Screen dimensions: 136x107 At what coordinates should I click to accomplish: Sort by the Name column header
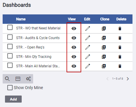pyautogui.click(x=21, y=19)
